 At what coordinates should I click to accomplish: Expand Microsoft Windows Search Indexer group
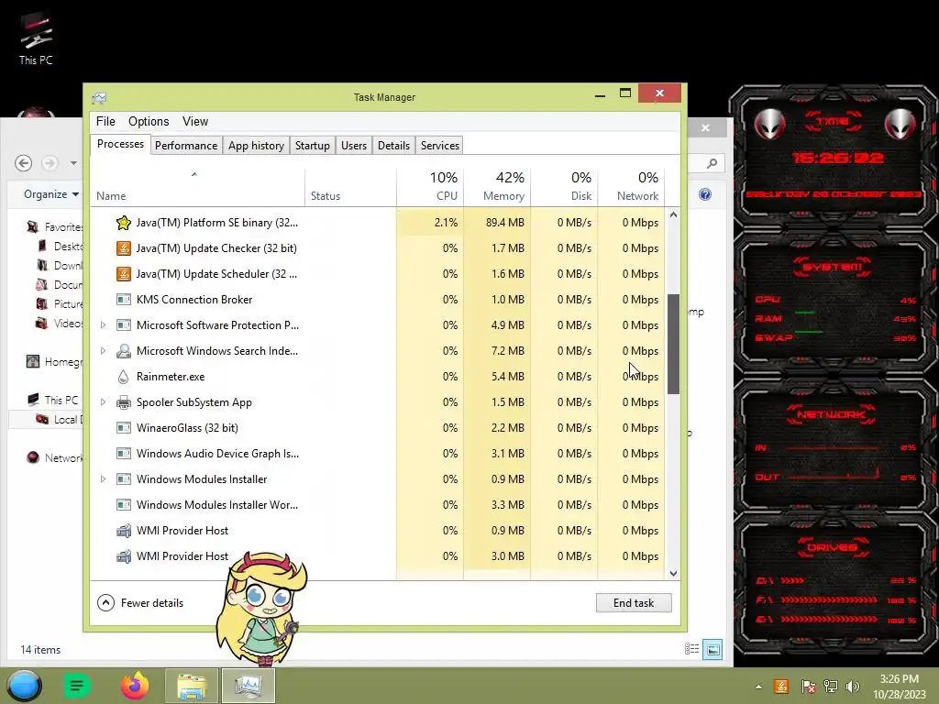tap(103, 351)
